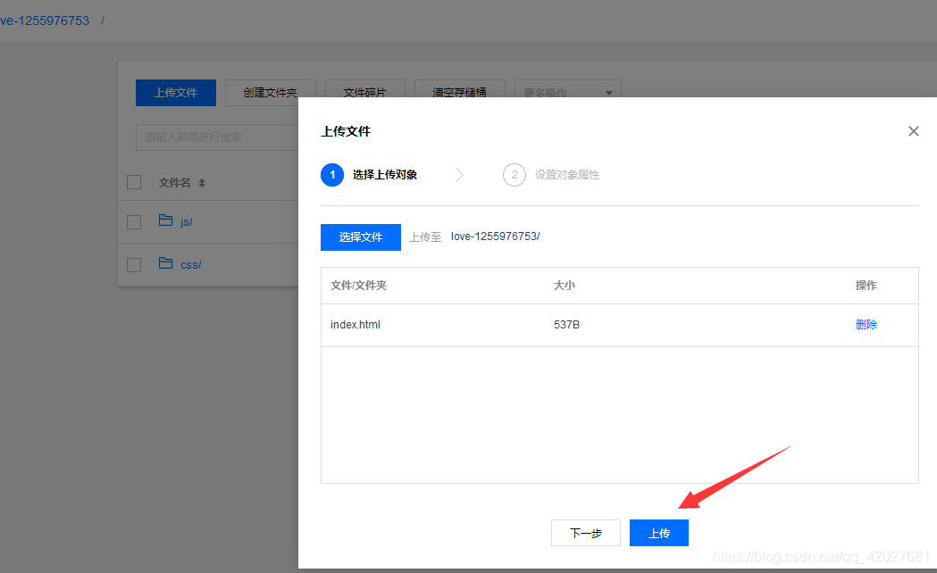
Task: Click the 选择上传对象 step label
Action: coord(385,175)
